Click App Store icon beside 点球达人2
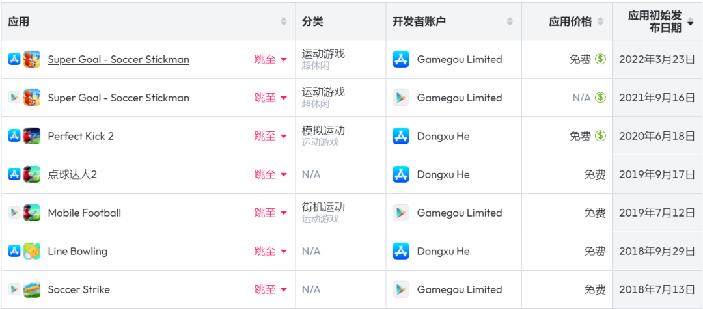The height and width of the screenshot is (309, 703). pos(14,174)
